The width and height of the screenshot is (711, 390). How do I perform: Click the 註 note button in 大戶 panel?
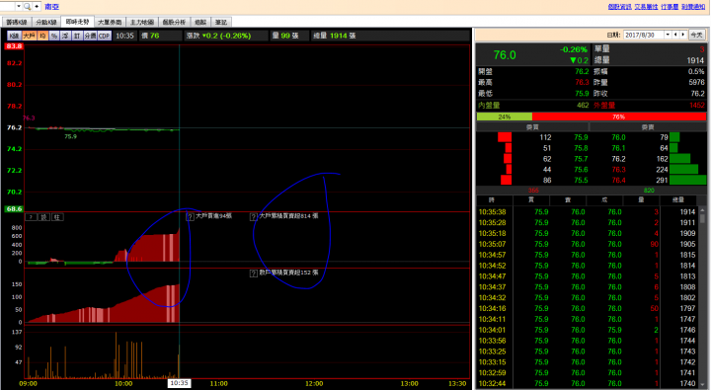[57, 217]
